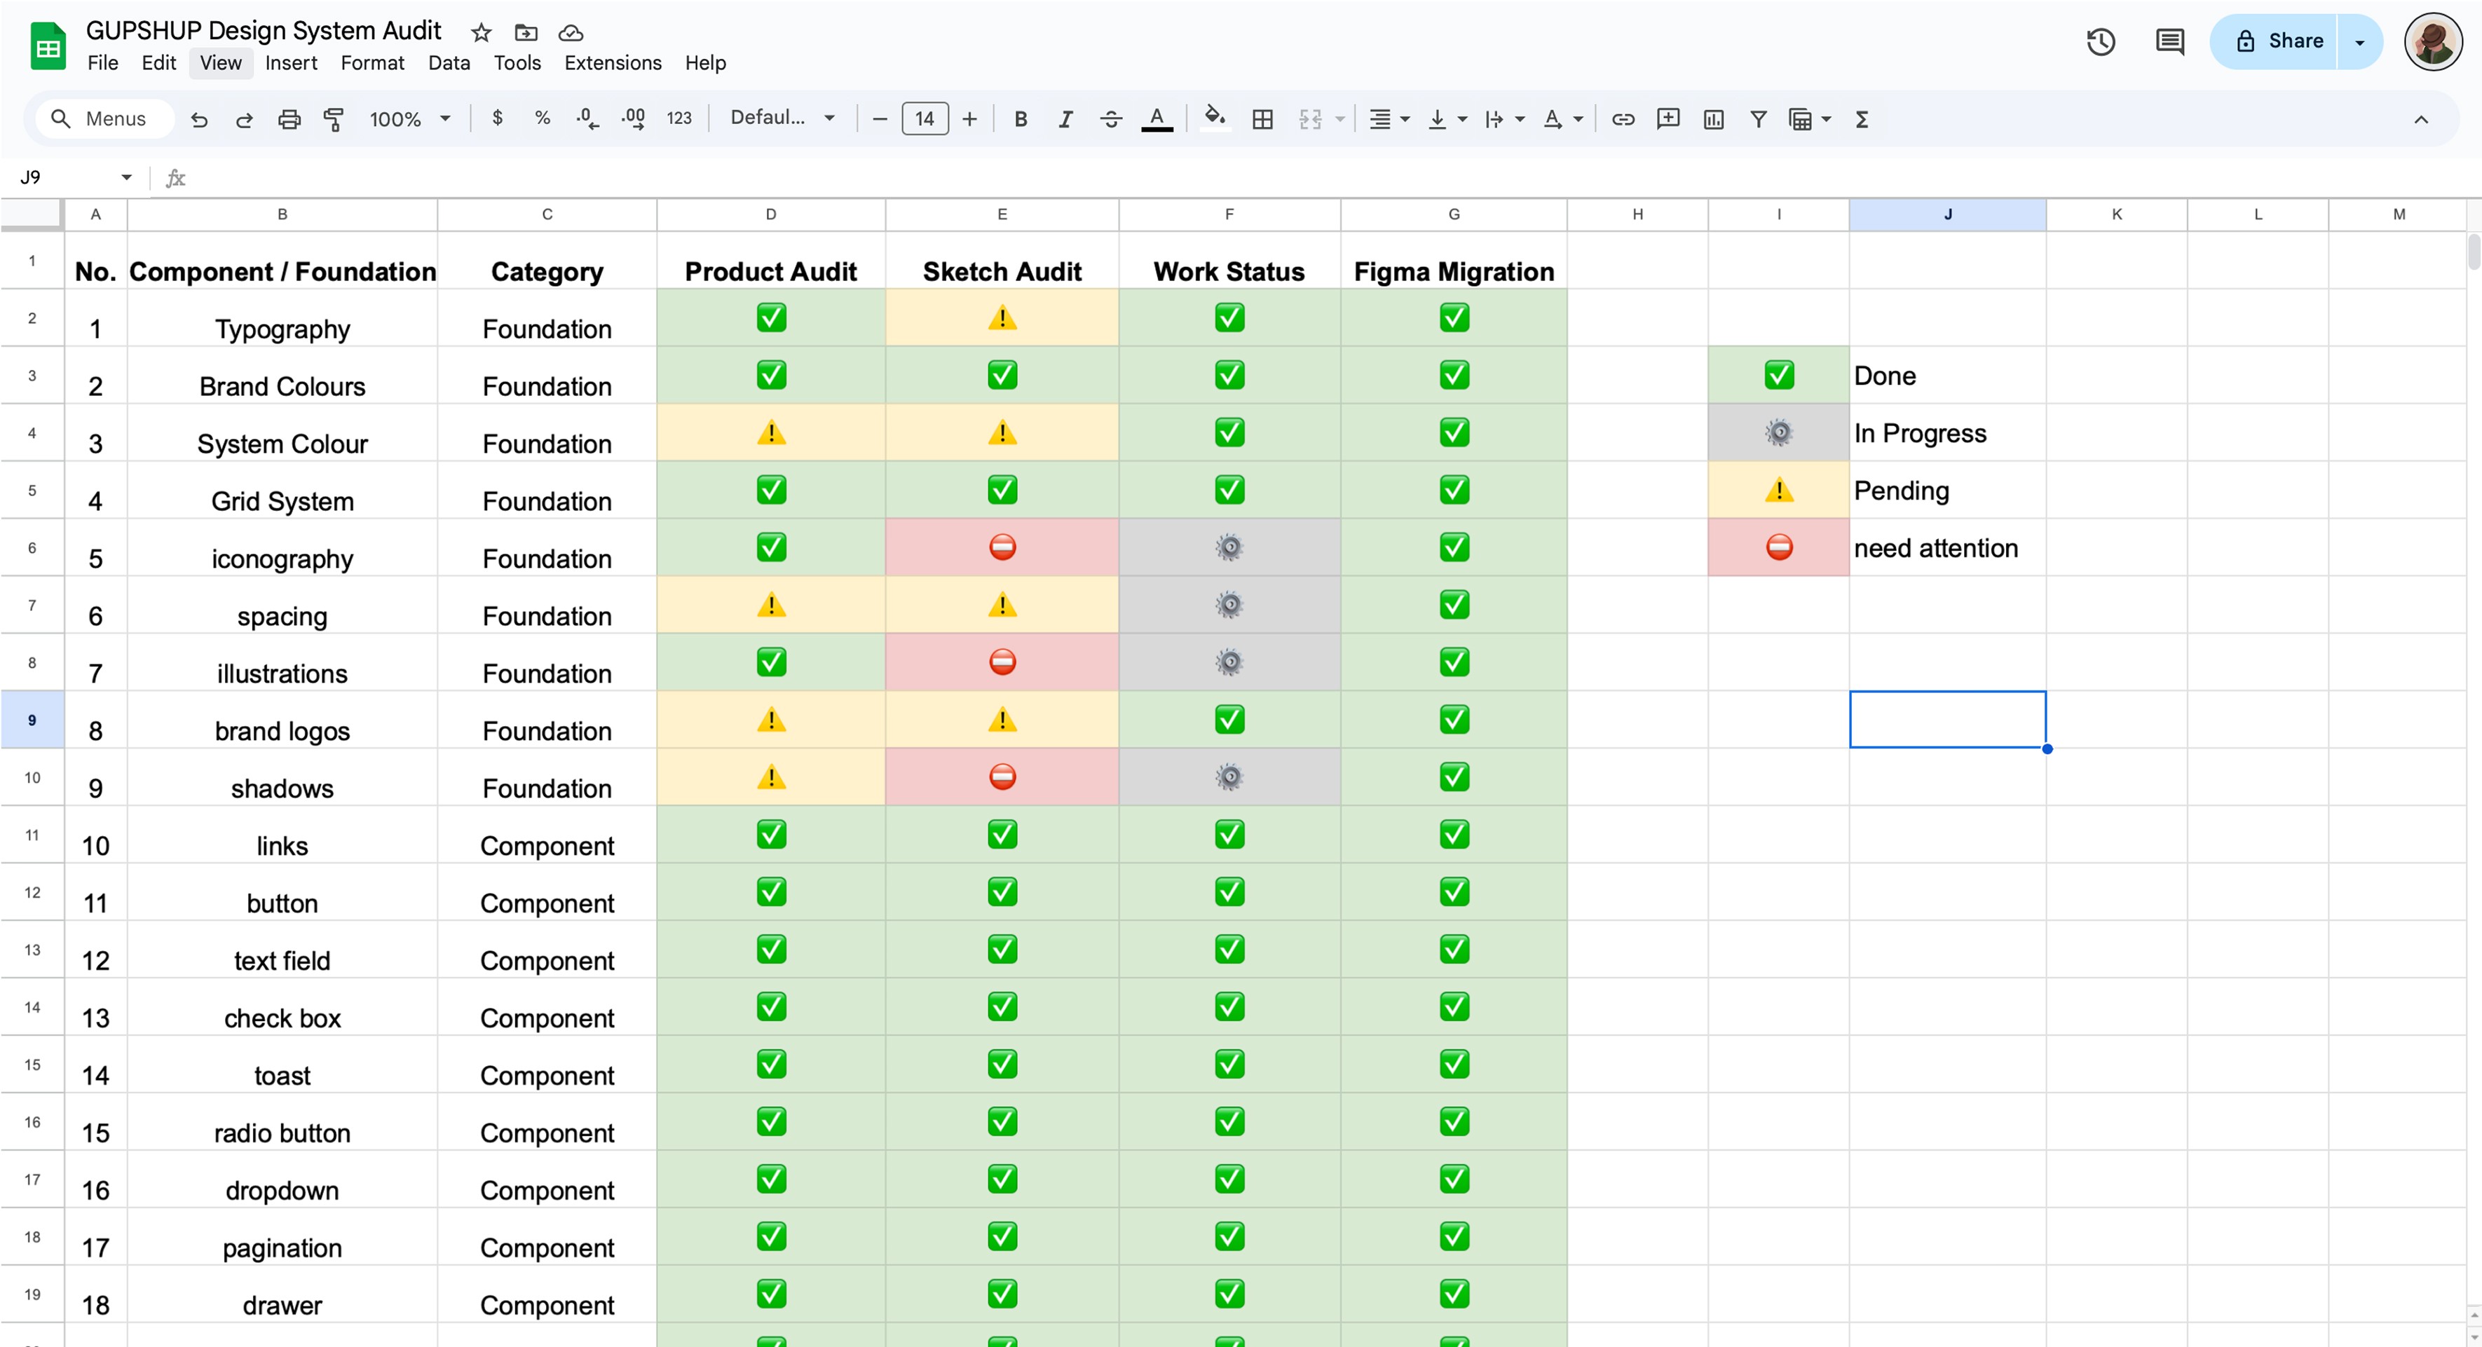Screen dimensions: 2482x1347
Task: Open the Extensions menu
Action: 613,62
